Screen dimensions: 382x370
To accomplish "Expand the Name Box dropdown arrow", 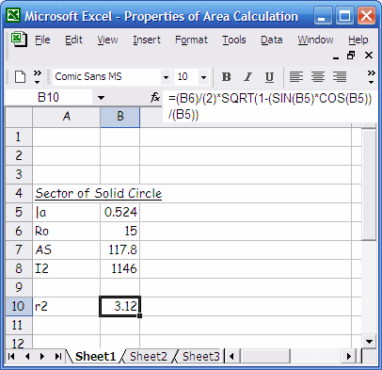I will click(101, 98).
